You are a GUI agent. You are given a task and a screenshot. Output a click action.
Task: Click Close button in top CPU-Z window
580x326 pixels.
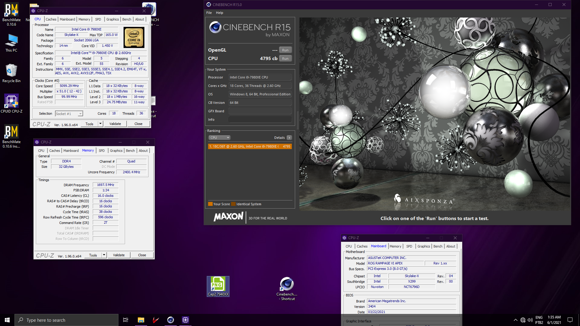point(138,124)
